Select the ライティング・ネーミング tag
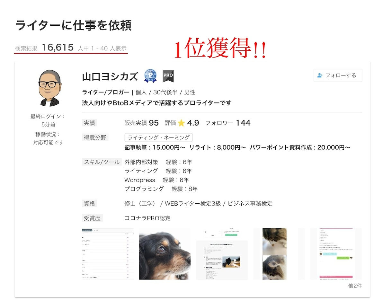Viewport: 392px width, 300px height. (159, 137)
